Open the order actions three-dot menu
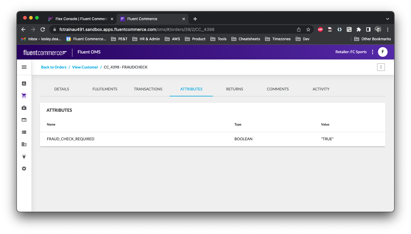 381,67
